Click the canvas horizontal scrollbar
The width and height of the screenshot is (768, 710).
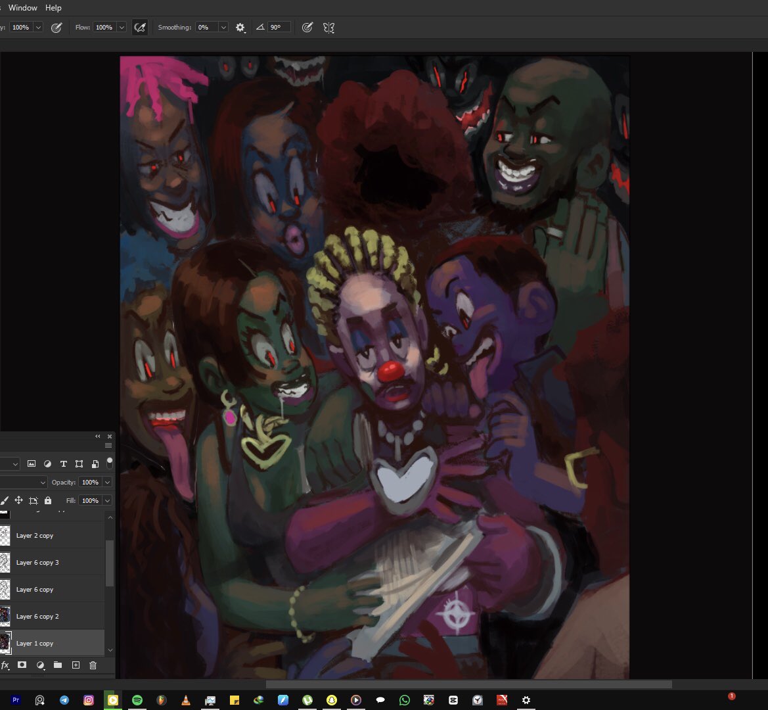tap(468, 684)
